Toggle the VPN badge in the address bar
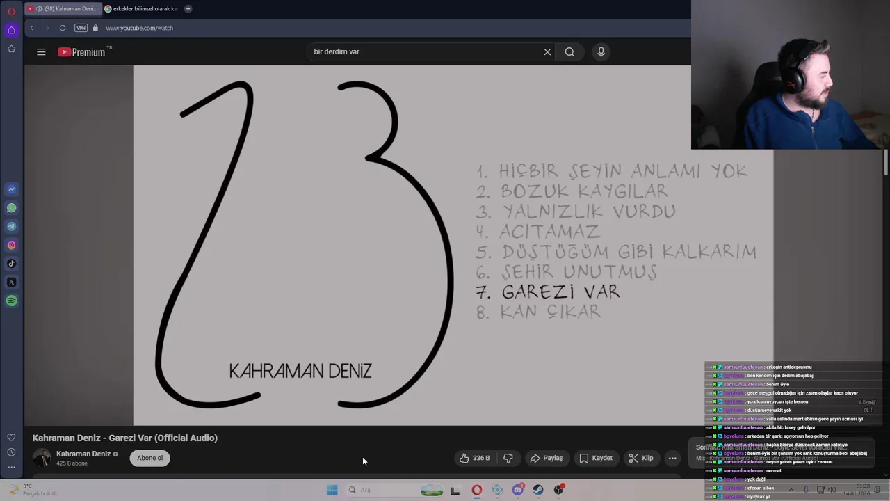 (x=81, y=28)
